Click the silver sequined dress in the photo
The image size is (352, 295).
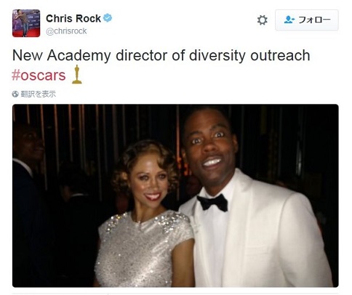click(x=143, y=249)
